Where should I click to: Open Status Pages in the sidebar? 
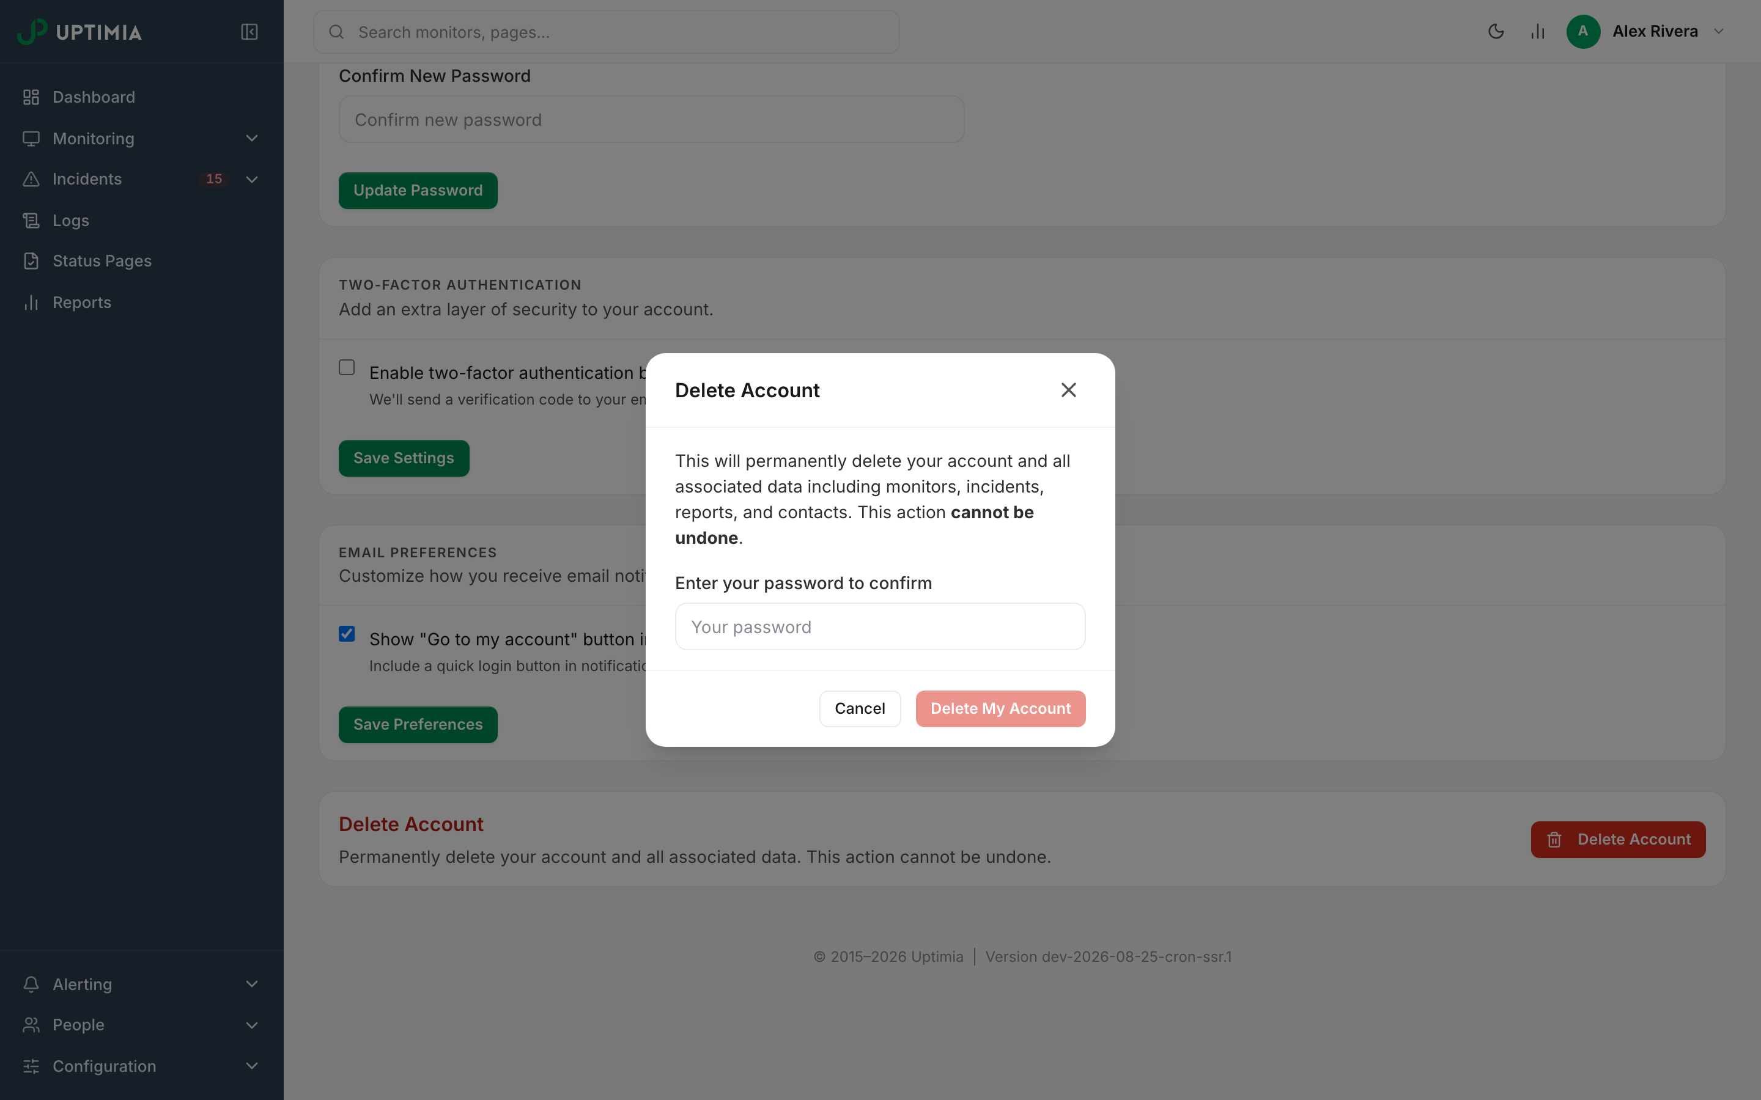point(141,261)
